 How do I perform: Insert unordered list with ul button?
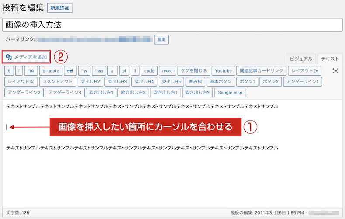[112, 71]
